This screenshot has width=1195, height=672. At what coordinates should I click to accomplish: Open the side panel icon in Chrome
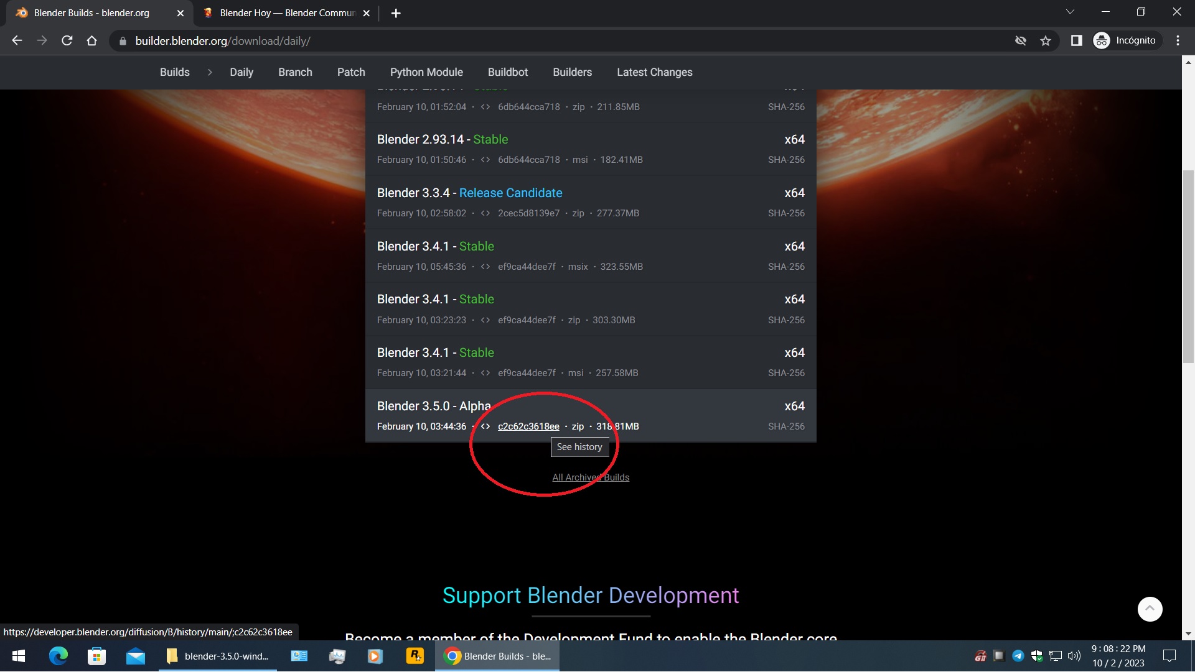coord(1076,40)
